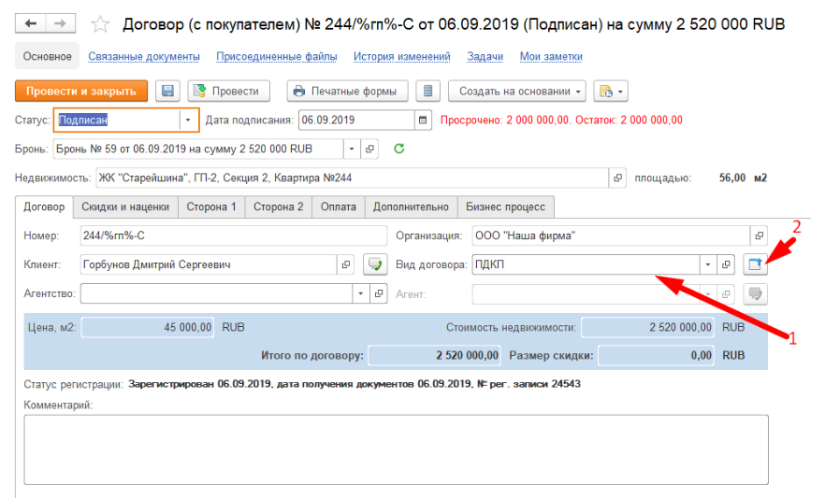The image size is (825, 498).
Task: Open the Создать на основании menu
Action: pyautogui.click(x=522, y=91)
